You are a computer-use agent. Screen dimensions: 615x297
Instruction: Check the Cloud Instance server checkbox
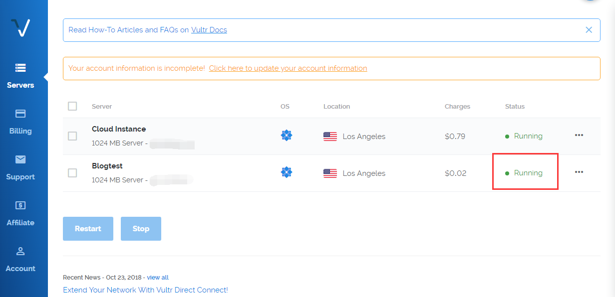click(x=72, y=136)
